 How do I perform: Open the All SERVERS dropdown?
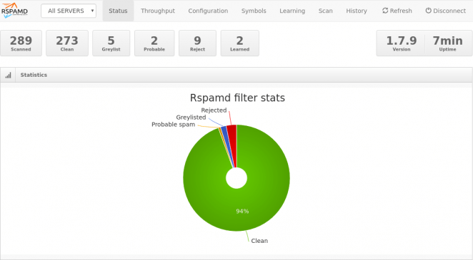point(69,11)
